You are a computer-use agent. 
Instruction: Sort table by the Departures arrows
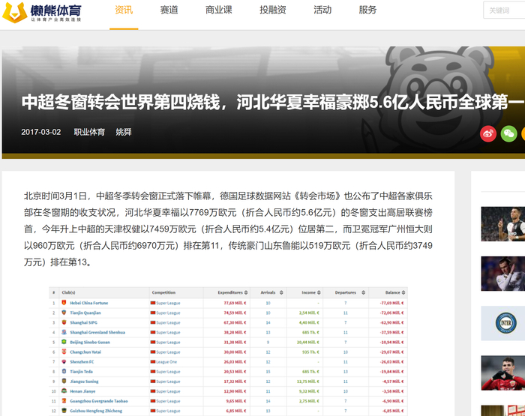point(363,292)
